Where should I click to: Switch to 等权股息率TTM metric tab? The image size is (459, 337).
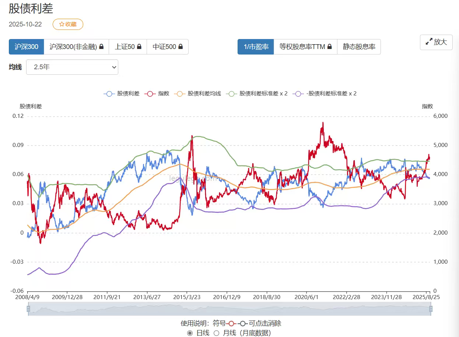305,47
